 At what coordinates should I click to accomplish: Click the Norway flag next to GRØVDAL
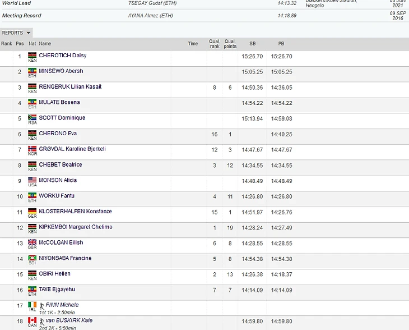click(x=32, y=149)
